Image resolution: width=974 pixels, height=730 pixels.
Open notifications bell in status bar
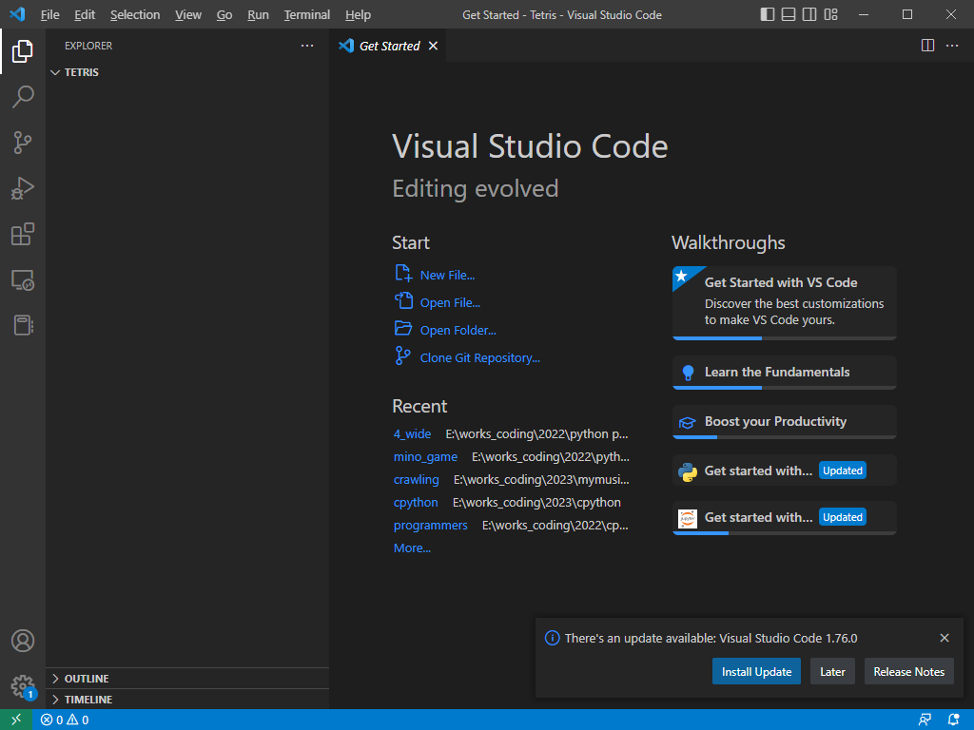tap(953, 720)
